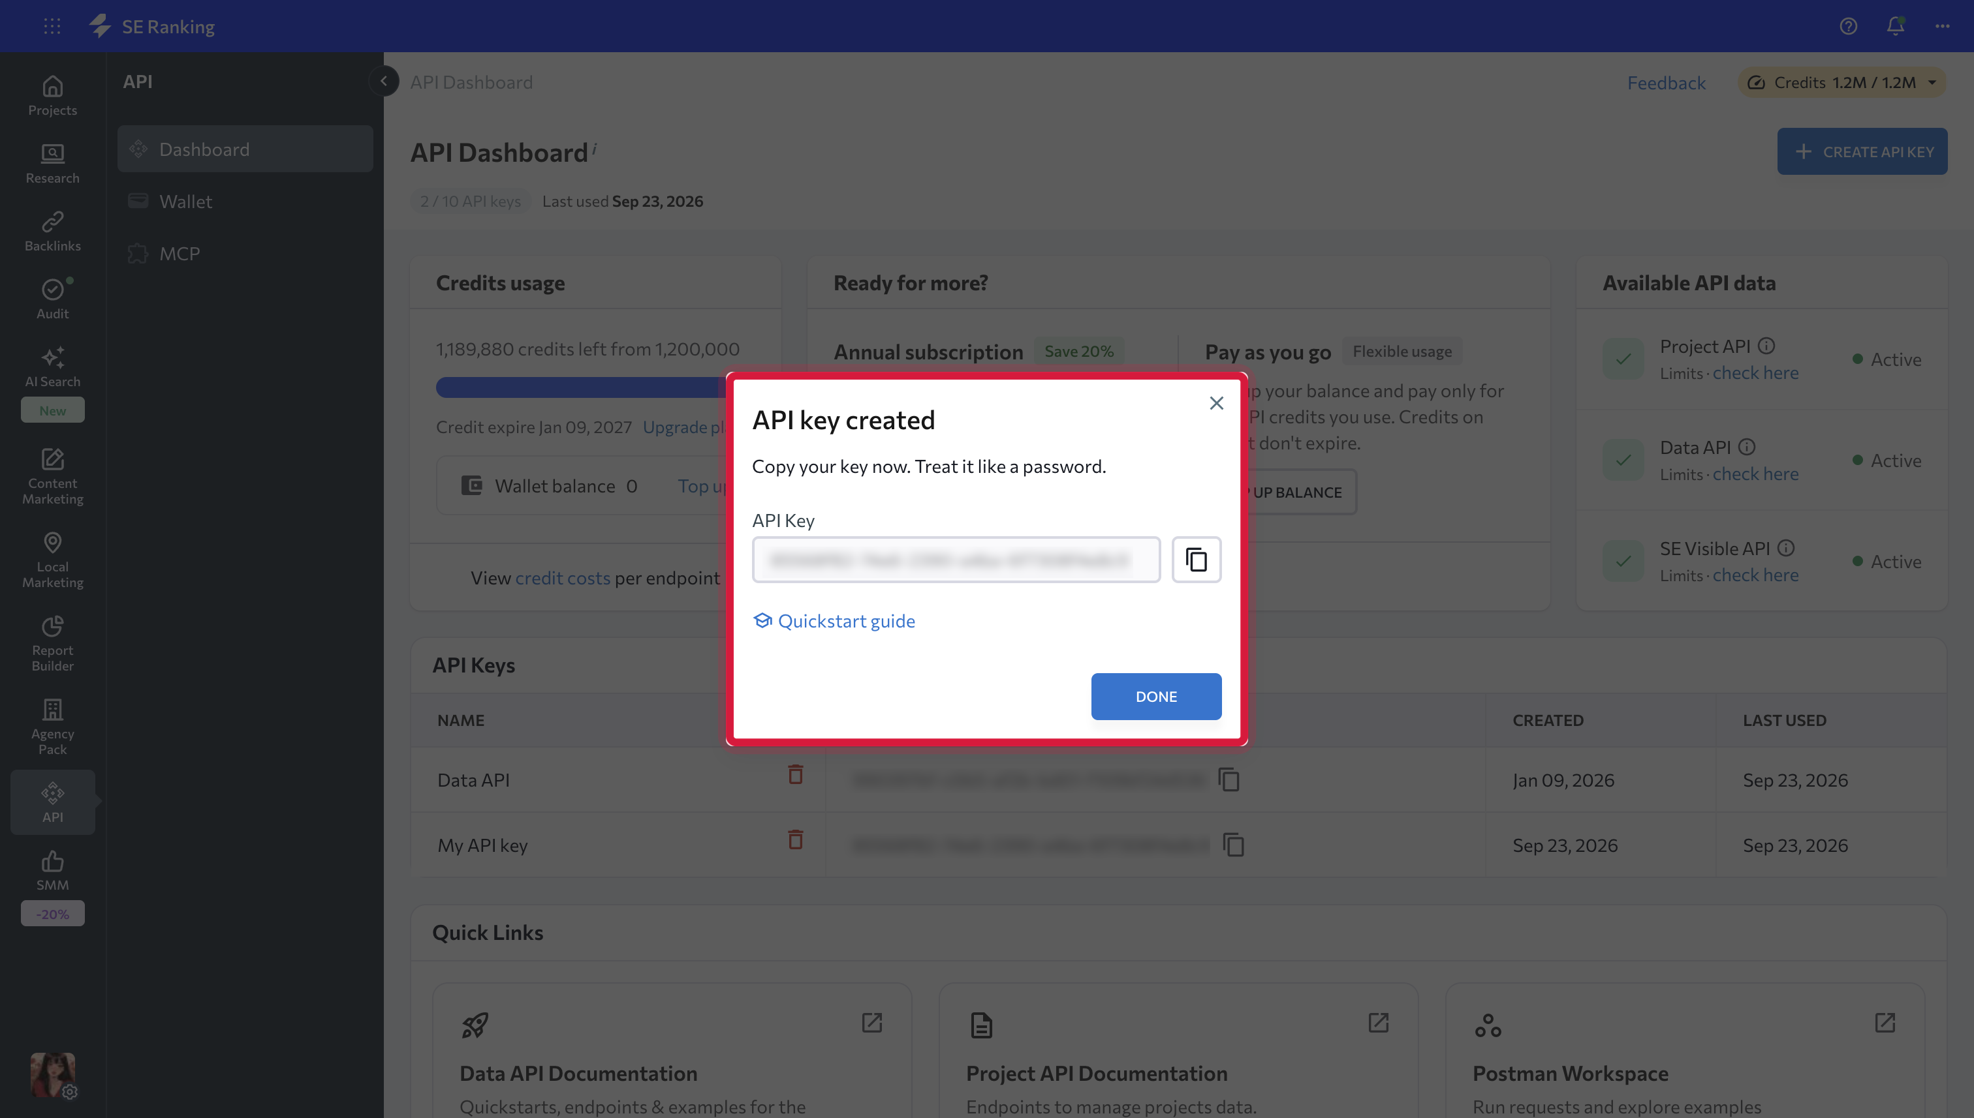Open the Quickstart guide link
The width and height of the screenshot is (1974, 1118).
pos(834,620)
